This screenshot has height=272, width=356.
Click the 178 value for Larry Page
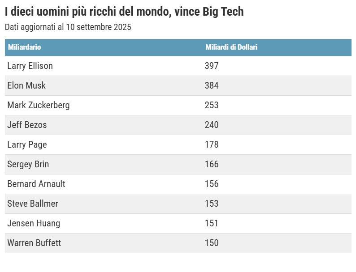click(x=212, y=144)
